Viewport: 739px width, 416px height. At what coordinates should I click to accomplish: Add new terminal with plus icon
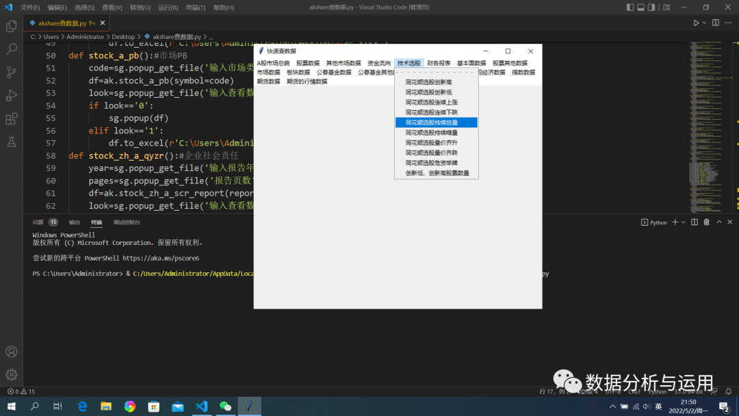point(675,222)
